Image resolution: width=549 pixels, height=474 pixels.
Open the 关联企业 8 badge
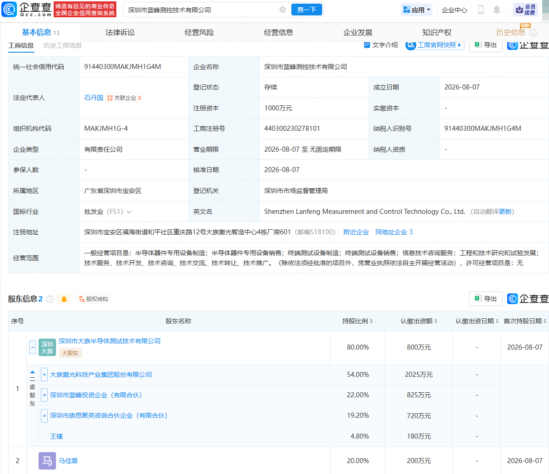pos(124,98)
